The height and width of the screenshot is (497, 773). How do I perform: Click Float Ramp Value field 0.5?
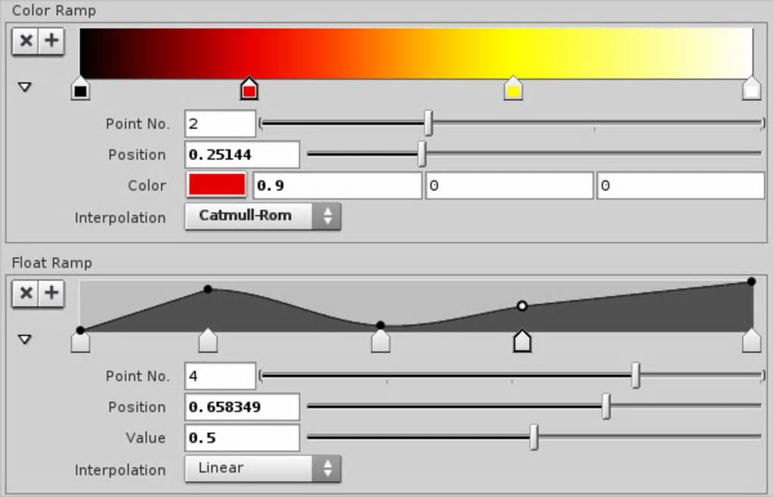(x=242, y=438)
